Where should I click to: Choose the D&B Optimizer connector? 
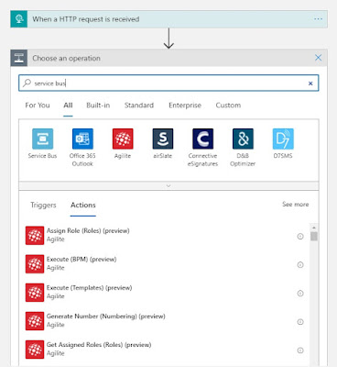point(243,139)
